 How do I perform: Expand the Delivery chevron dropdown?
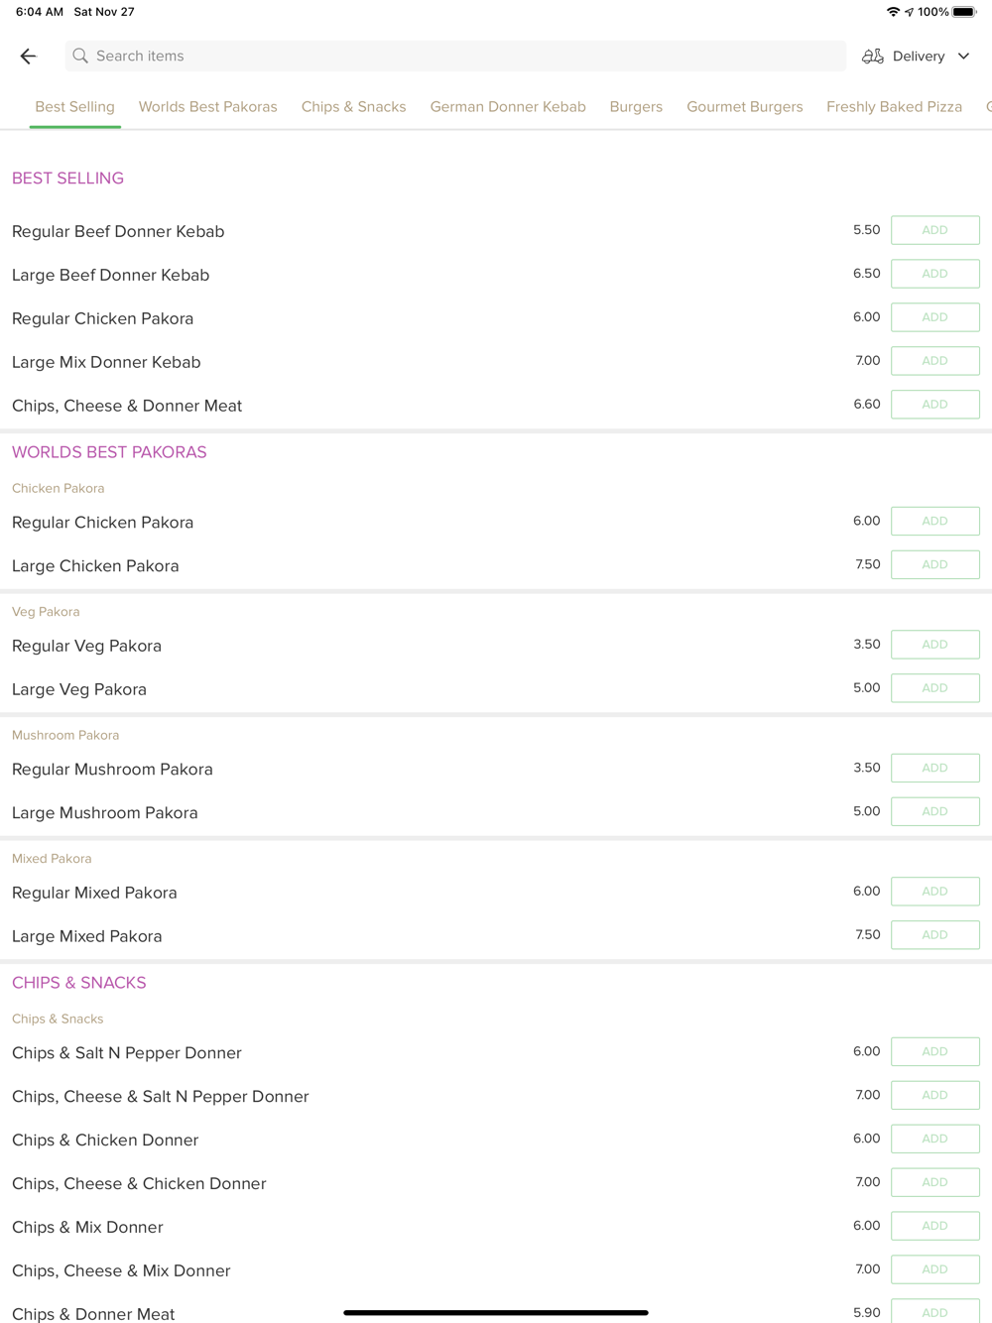pos(963,57)
